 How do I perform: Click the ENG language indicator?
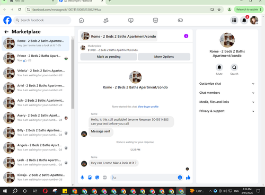(236, 191)
